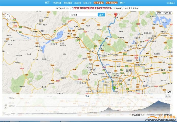The image size is (177, 122).
Task: Hide the elevation panel with 隐藏
Action: [169, 92]
